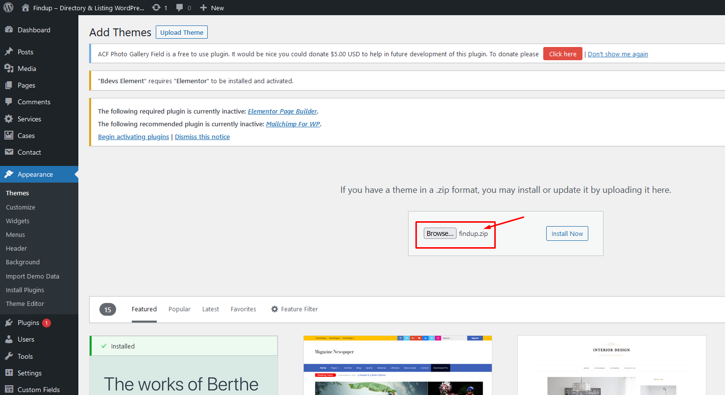Expand the Users sidebar menu
Image resolution: width=725 pixels, height=395 pixels.
26,339
